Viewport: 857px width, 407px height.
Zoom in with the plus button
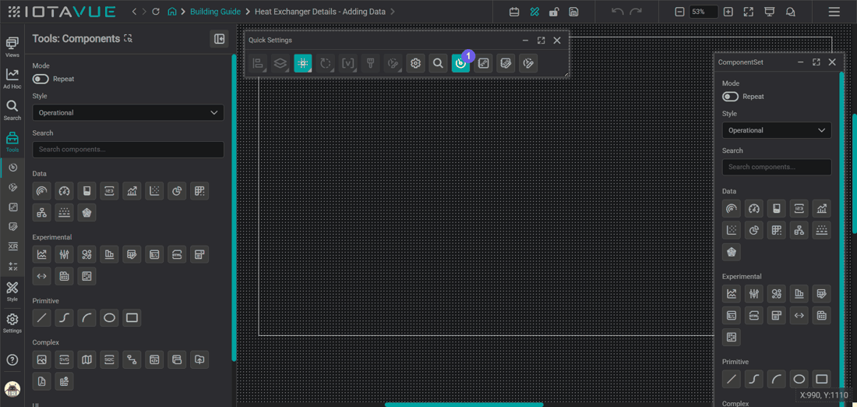point(728,12)
